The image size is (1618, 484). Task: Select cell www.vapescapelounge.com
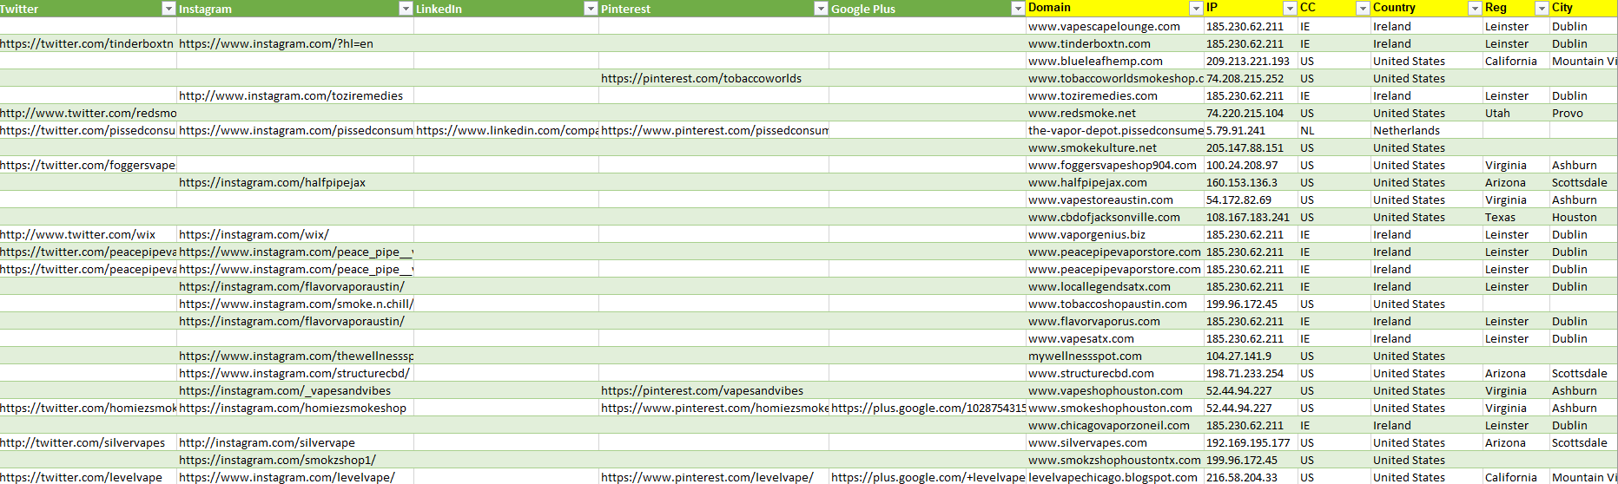point(1114,26)
